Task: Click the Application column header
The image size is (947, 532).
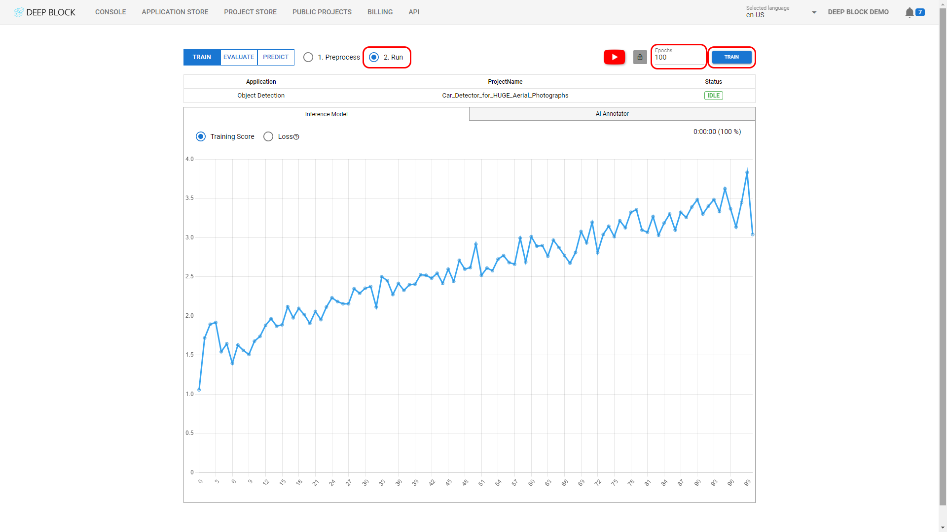Action: [261, 82]
